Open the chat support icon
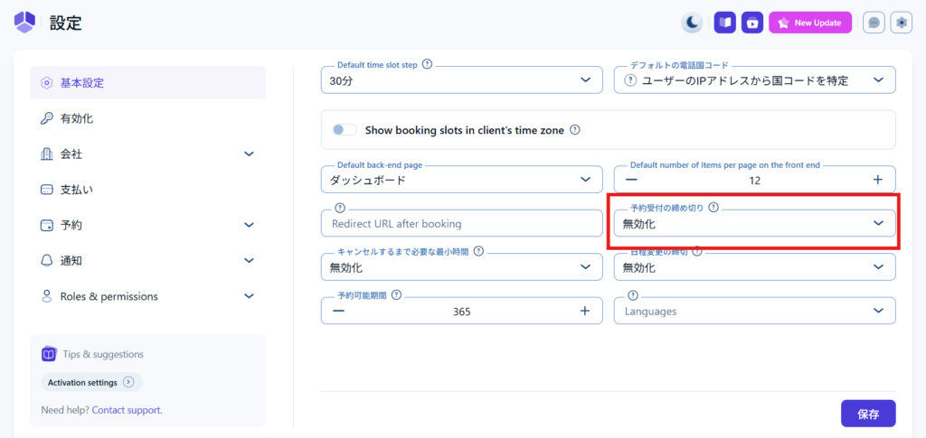Screen dimensions: 926x438 (874, 23)
